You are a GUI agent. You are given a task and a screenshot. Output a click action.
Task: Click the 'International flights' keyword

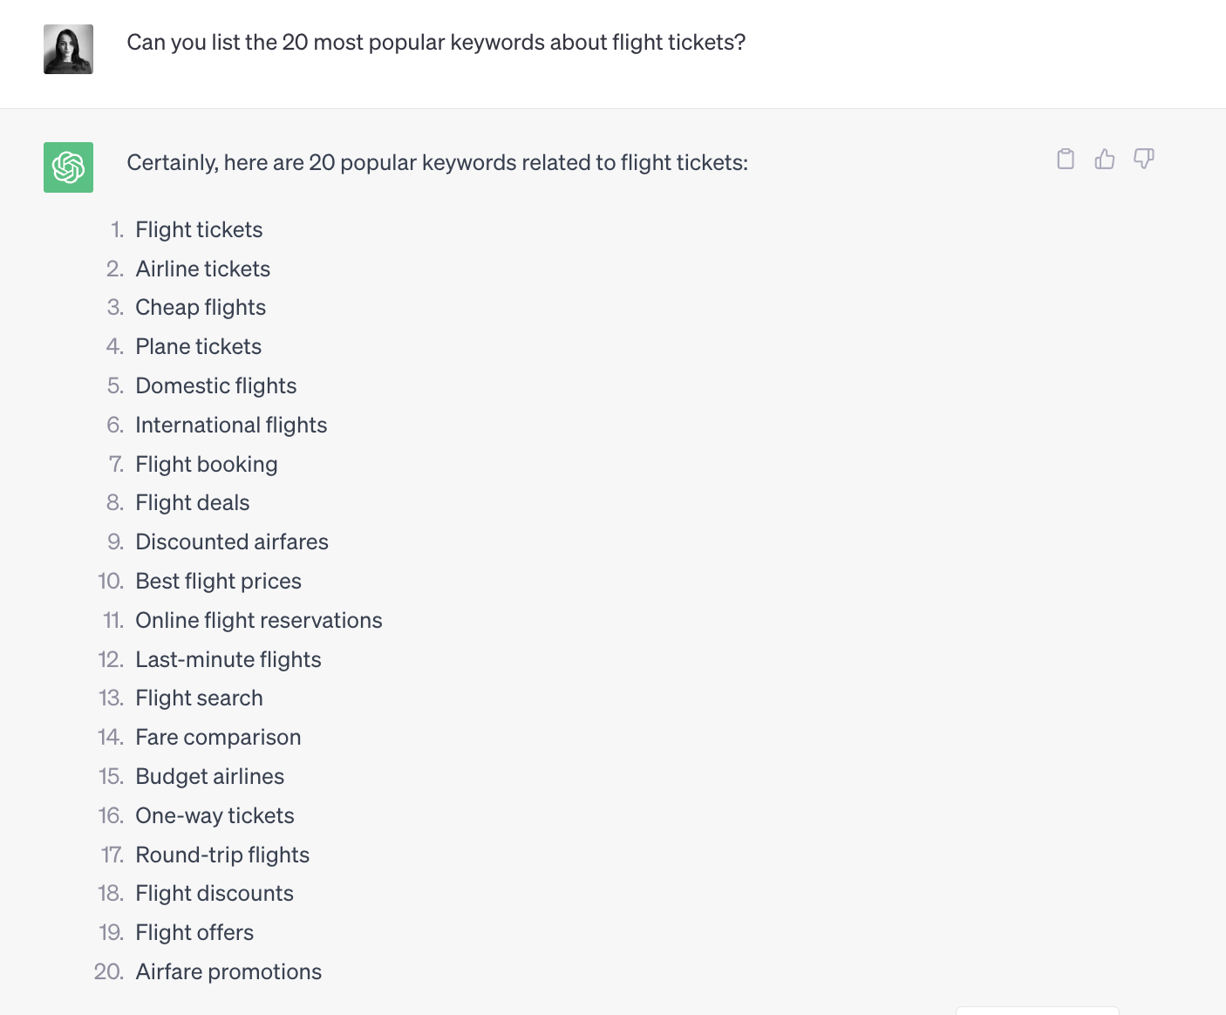231,425
